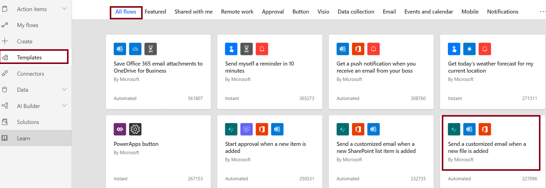Viewport: 546px width, 188px height.
Task: Click the Learn book icon in the sidebar
Action: (5, 138)
